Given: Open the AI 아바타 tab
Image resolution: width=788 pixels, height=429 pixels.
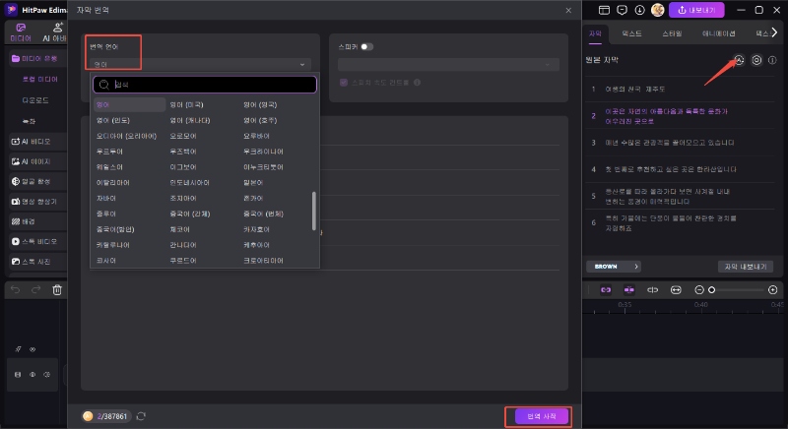Looking at the screenshot, I should tap(55, 32).
